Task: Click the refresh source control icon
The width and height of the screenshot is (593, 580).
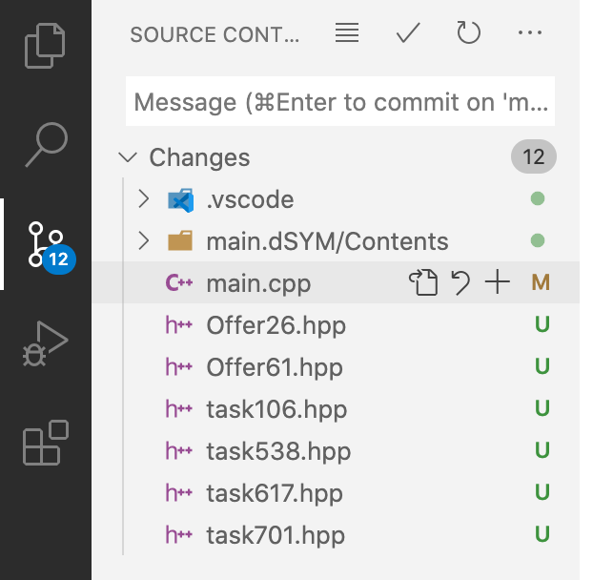Action: pyautogui.click(x=468, y=33)
